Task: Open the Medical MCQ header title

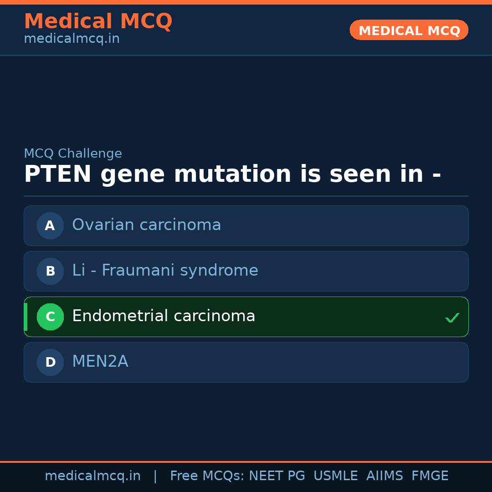Action: point(98,21)
